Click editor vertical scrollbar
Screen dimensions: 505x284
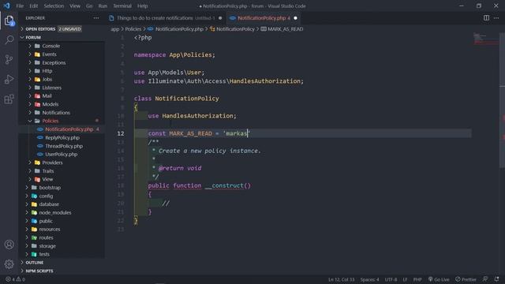[x=502, y=100]
